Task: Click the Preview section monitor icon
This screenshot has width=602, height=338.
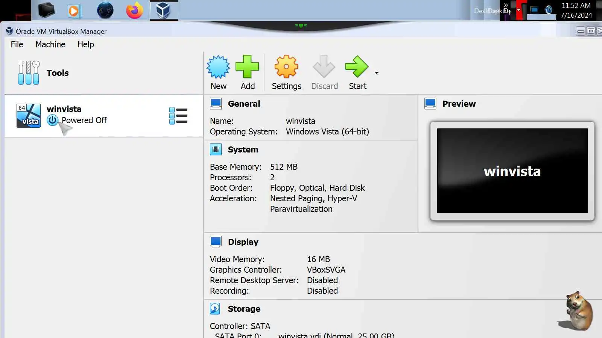Action: coord(430,104)
